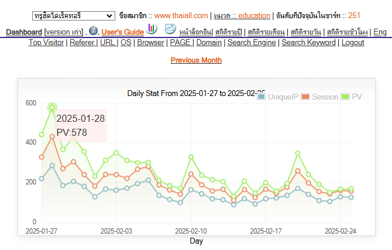Select the Browser statistics menu item
The image size is (392, 250).
pos(150,43)
